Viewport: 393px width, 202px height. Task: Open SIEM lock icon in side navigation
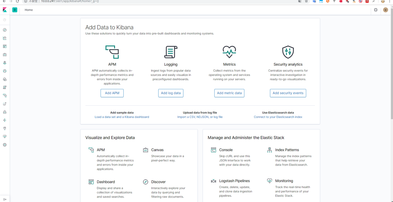[5, 112]
